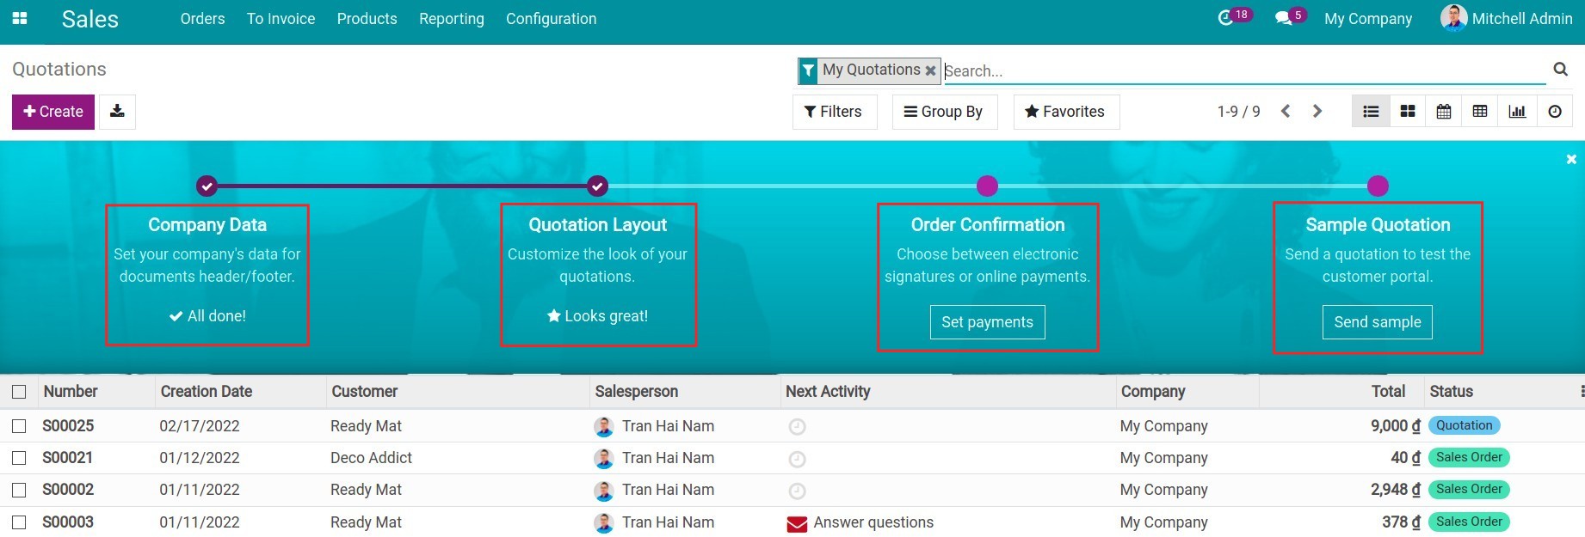Click the pager showing 1-9 / 9
The height and width of the screenshot is (537, 1585).
[1238, 112]
